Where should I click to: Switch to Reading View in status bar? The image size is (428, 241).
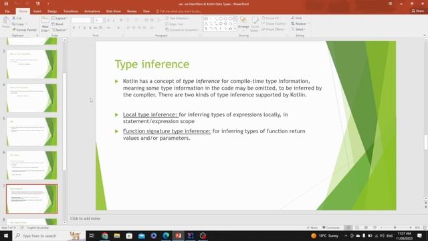pos(366,228)
